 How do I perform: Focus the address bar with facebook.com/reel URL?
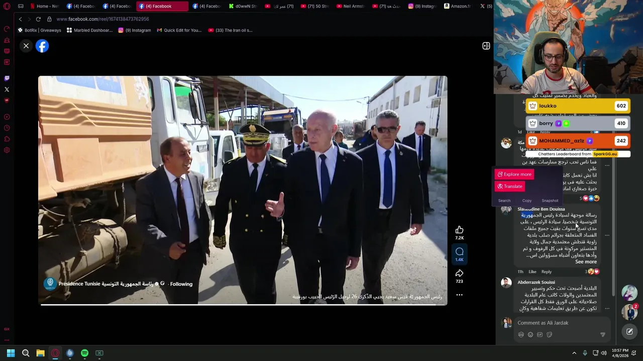coord(102,19)
